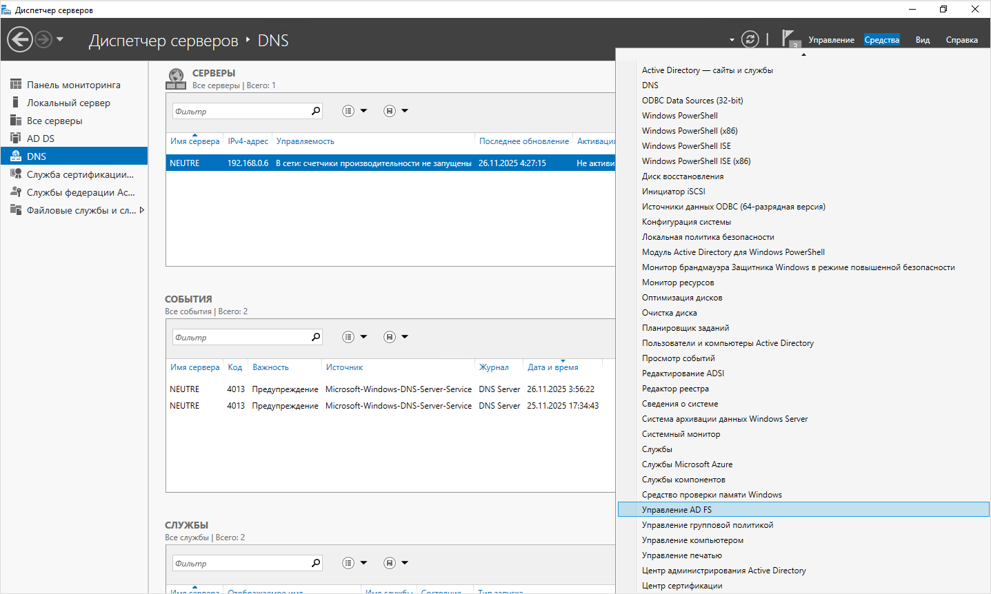Open Просмотр событий from the menu

click(x=678, y=358)
